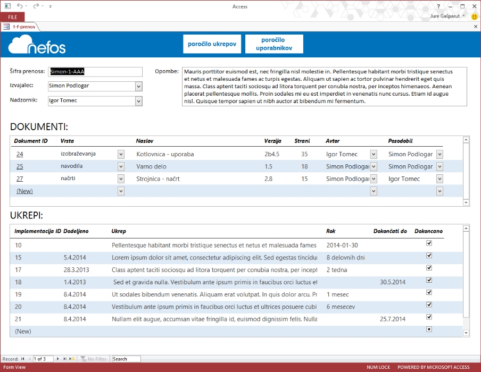Open Posodobil dropdown for Kotlovnica - uporaba row
The image size is (481, 372).
[439, 154]
